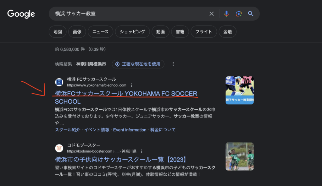
Task: Click the 横浜 FCサッカースクール site name
Action: point(92,79)
